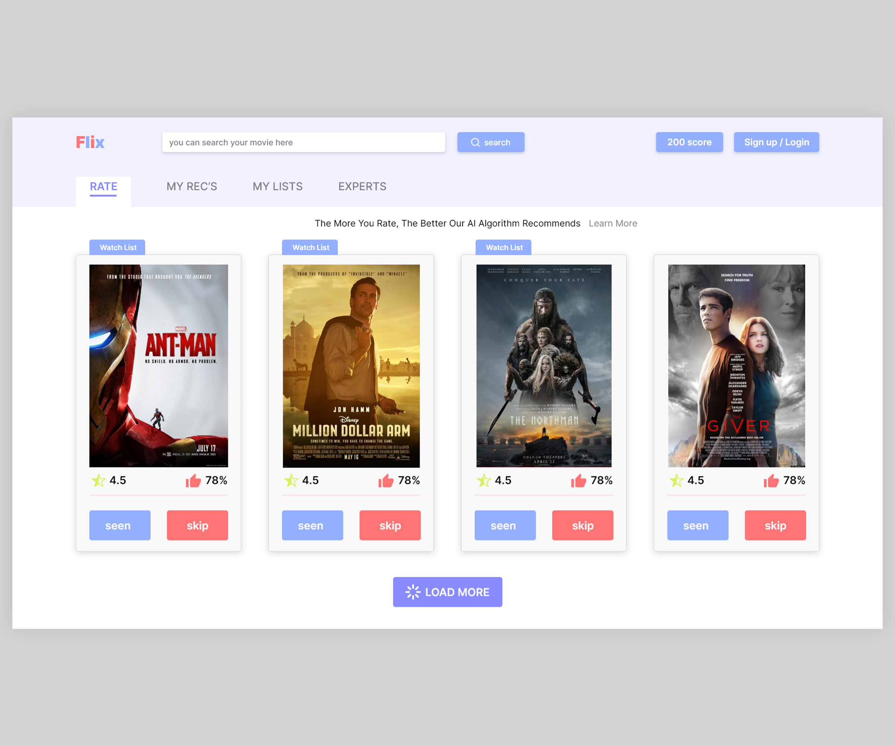Switch to the MY REC'S tab

click(x=192, y=186)
